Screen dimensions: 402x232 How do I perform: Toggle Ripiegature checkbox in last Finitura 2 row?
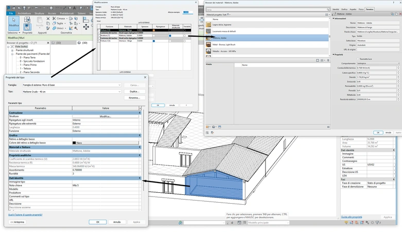coord(154,41)
